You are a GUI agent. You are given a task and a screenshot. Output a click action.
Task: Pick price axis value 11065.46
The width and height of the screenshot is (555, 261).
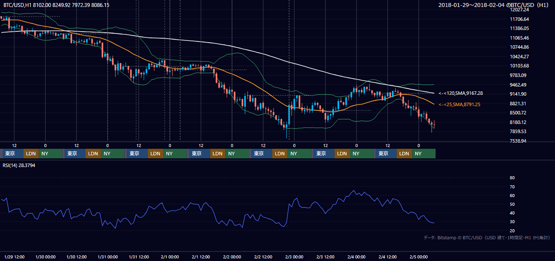pyautogui.click(x=519, y=38)
